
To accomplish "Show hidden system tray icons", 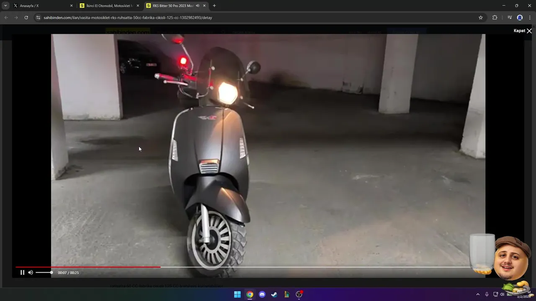I will (478, 294).
